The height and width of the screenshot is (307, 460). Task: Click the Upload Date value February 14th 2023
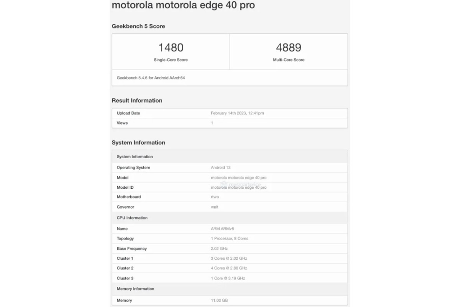(x=237, y=113)
